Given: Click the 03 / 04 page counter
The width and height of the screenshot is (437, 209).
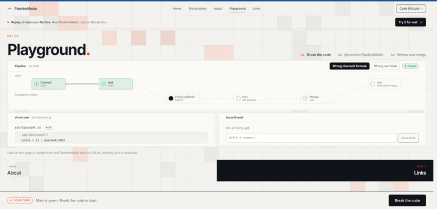Looking at the screenshot, I should coord(13,36).
